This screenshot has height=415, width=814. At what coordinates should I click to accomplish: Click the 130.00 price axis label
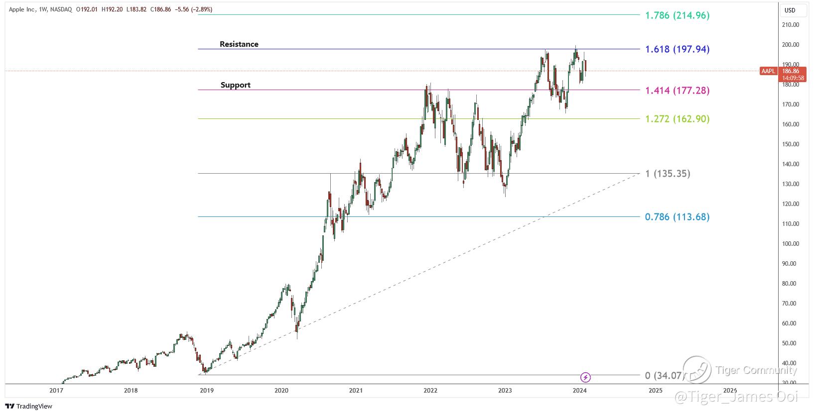[x=791, y=184]
